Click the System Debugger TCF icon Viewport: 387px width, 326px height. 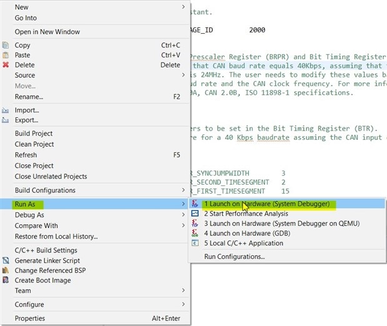tap(195, 204)
